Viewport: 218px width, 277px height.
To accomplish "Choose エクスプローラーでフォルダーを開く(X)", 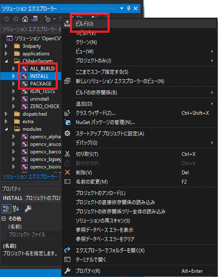I will pyautogui.click(x=139, y=250).
